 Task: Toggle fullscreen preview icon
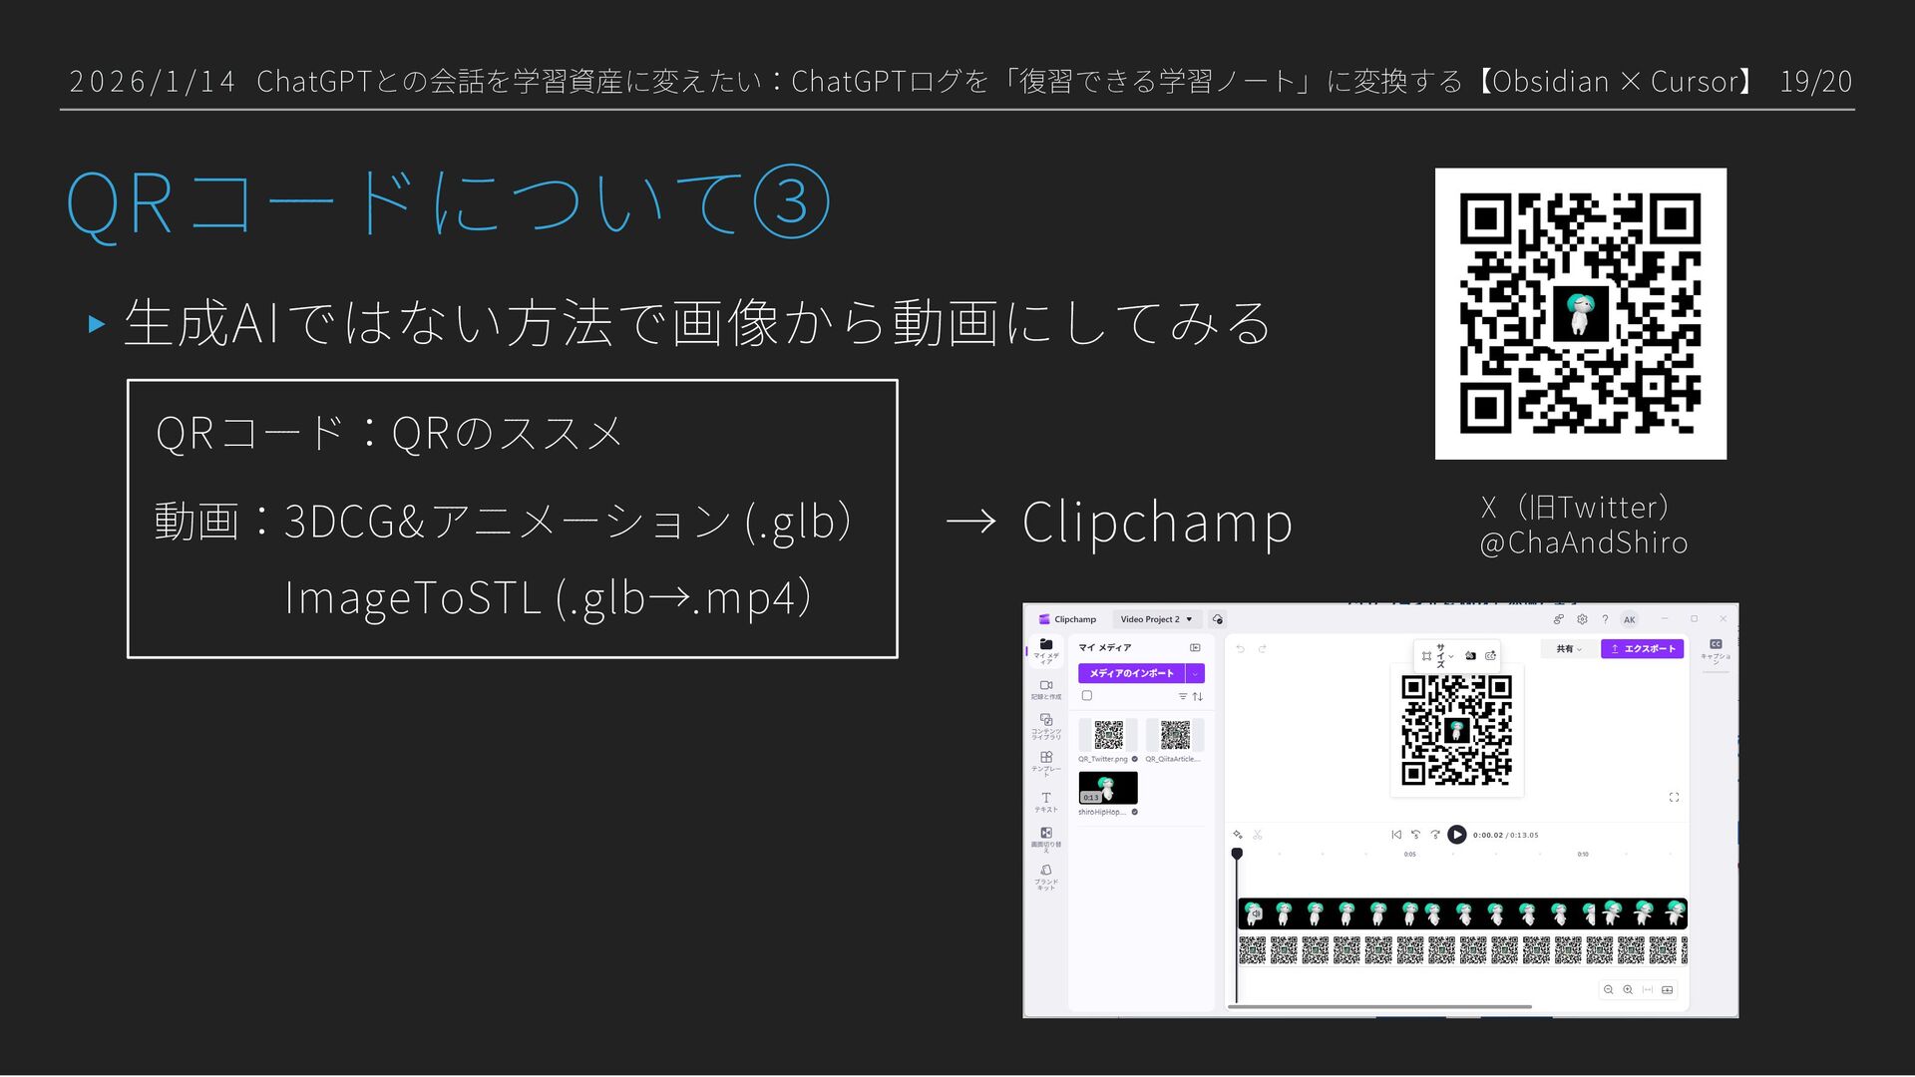click(x=1674, y=797)
